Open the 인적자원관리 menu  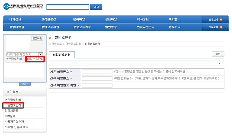coord(146,27)
